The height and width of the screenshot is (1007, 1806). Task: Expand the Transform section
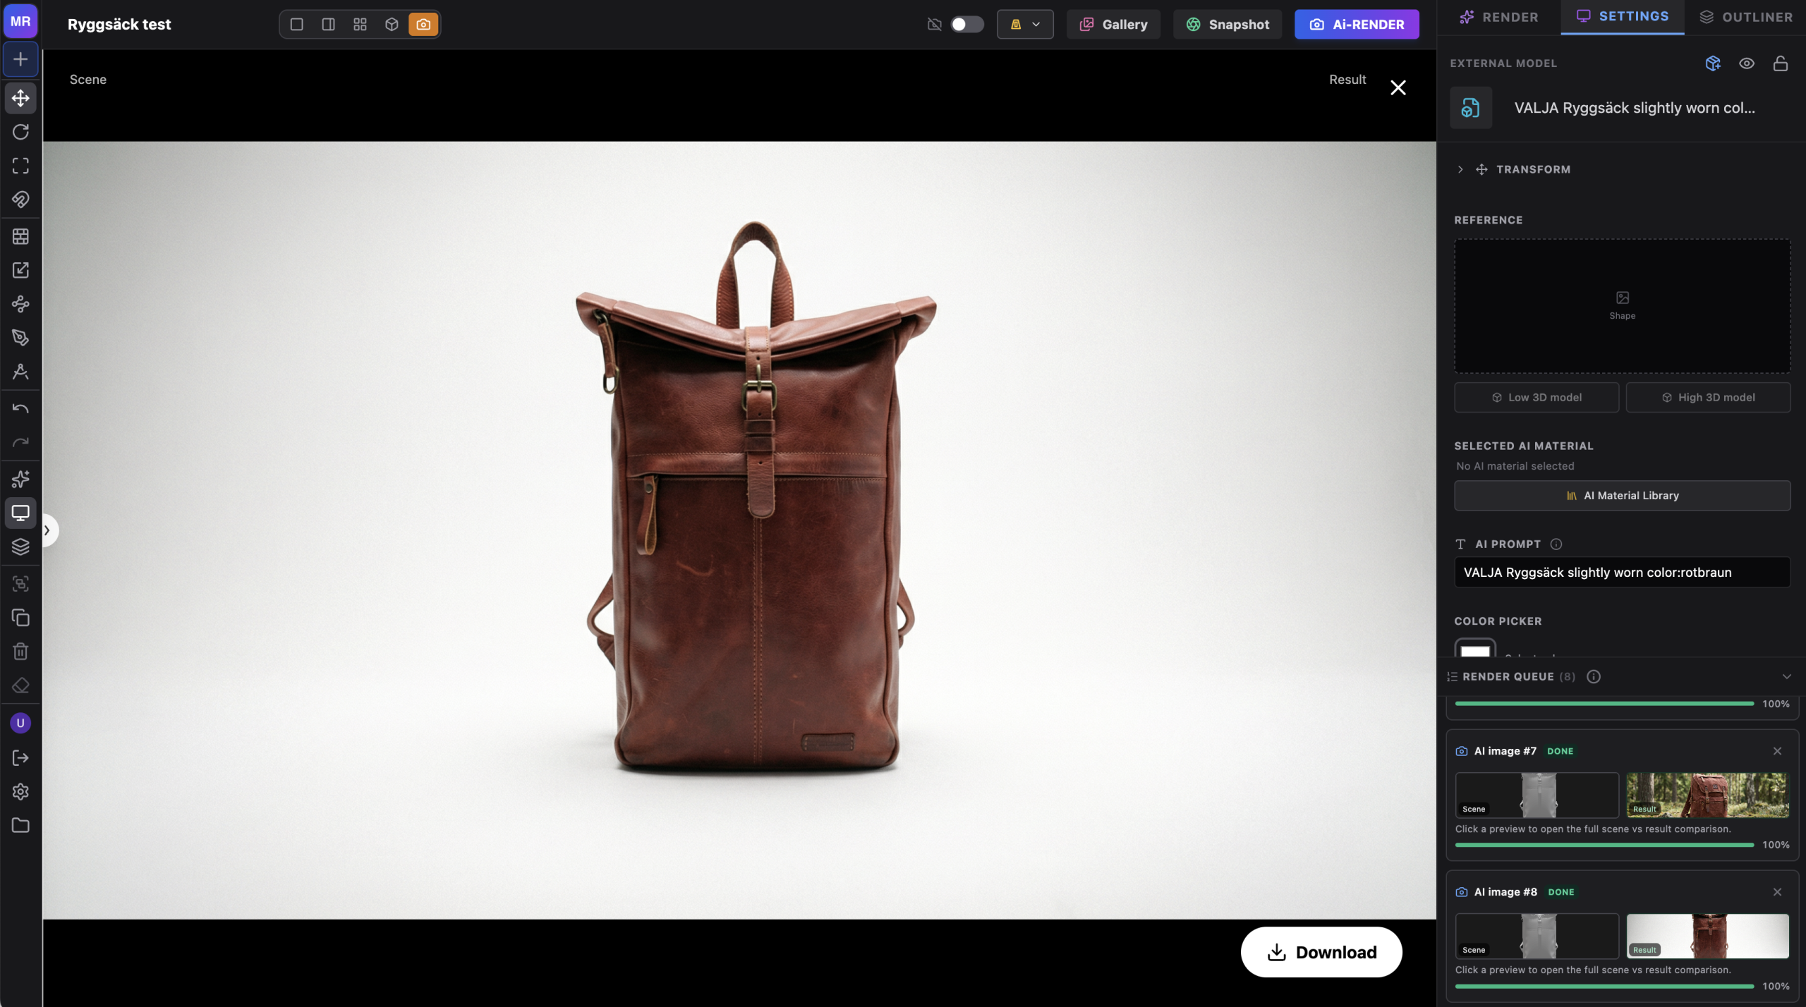[x=1460, y=169]
